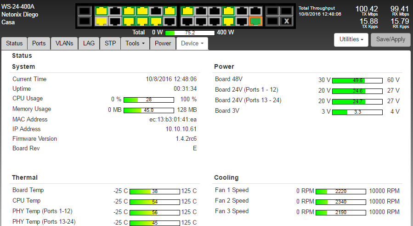Select bottom-left yellow port with gray border
Image resolution: width=413 pixels, height=226 pixels.
(101, 21)
